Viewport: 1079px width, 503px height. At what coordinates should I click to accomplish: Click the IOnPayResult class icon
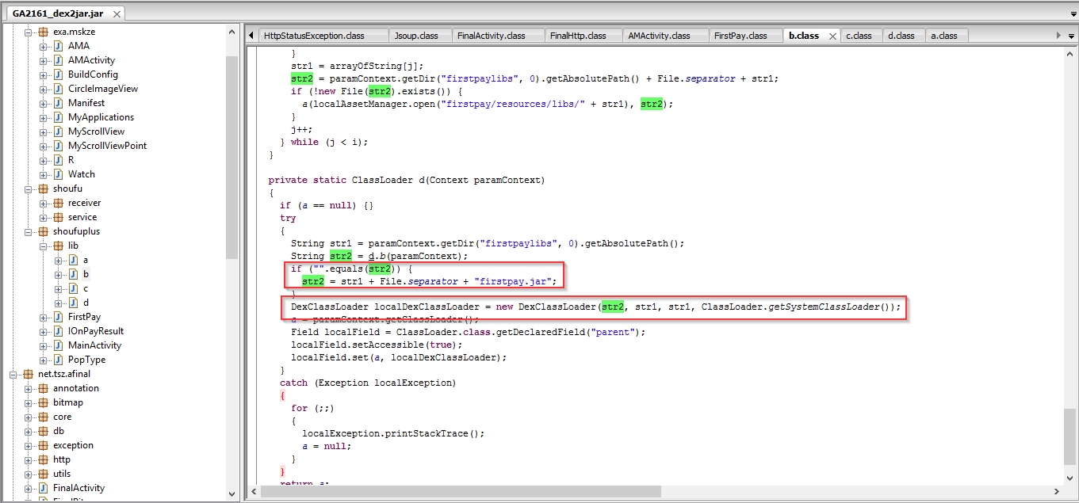click(x=58, y=331)
